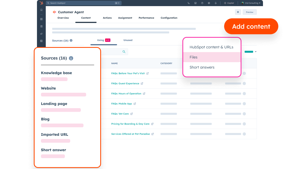Toggle status for FAQs: Guest Experience row
The image size is (301, 169).
click(244, 83)
